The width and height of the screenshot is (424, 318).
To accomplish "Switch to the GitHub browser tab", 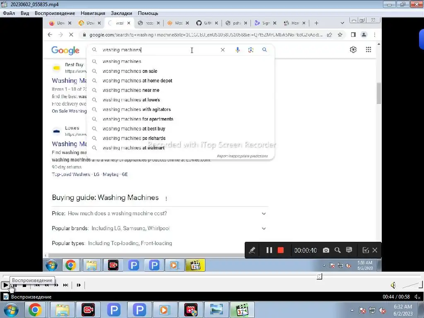I will click(x=207, y=23).
